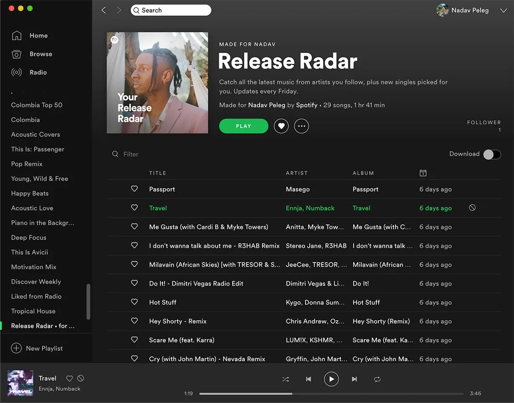The width and height of the screenshot is (514, 403).
Task: Click the green PLAY button
Action: (244, 126)
